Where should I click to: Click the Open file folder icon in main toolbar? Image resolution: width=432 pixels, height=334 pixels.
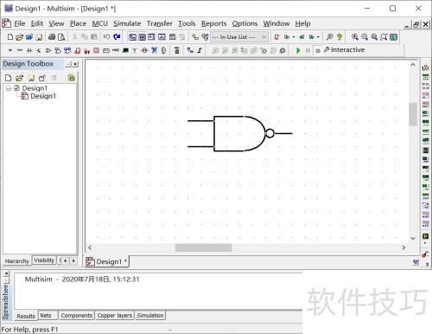click(20, 37)
